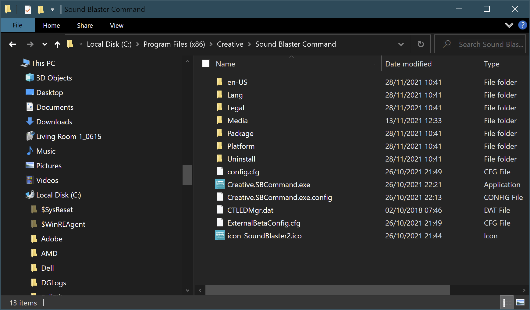Open DGLogs folder in tree
This screenshot has height=310, width=530.
point(53,283)
